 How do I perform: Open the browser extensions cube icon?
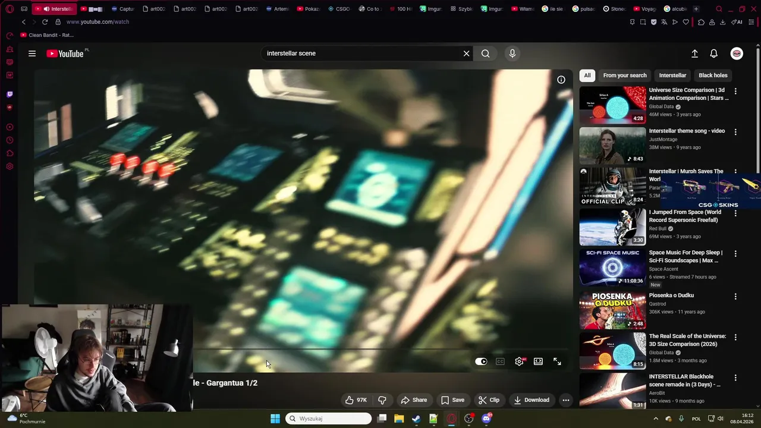(702, 22)
